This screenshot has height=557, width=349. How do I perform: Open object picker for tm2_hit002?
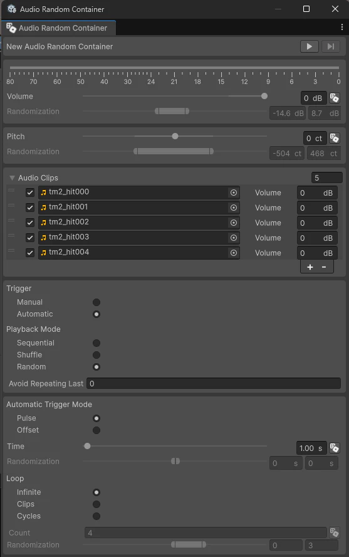233,223
